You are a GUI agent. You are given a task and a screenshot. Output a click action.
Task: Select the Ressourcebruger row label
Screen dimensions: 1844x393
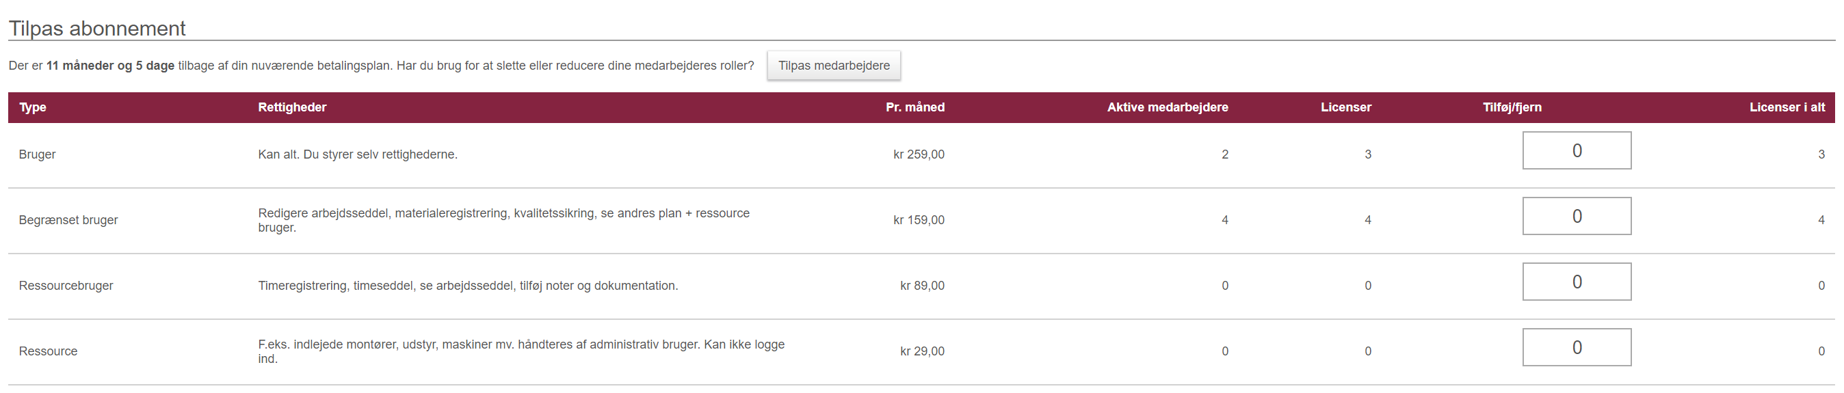(x=66, y=286)
